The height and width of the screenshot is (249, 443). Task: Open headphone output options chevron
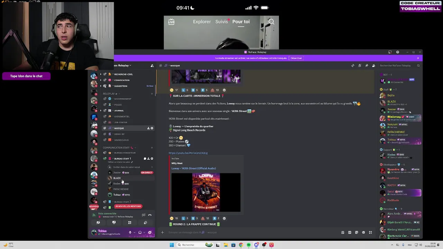(144, 232)
